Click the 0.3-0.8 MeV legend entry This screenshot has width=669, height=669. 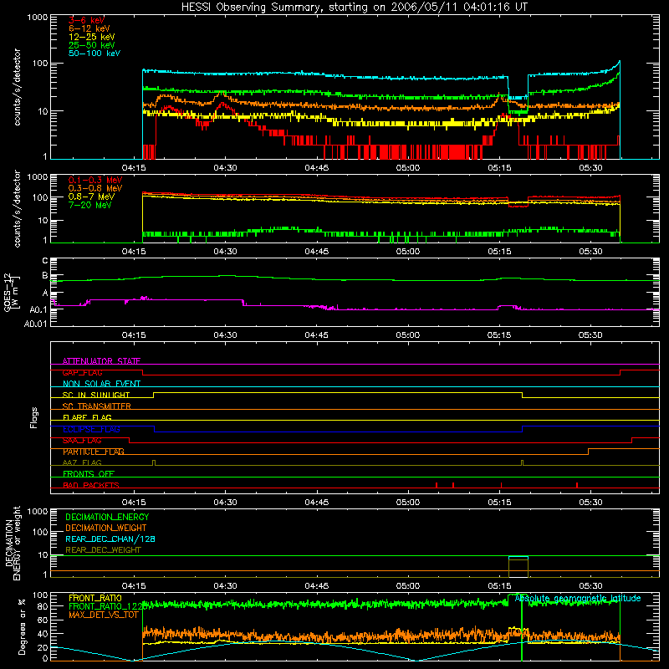(x=95, y=188)
